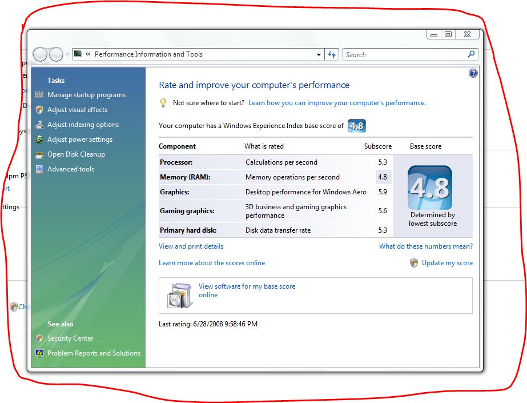Click the Subscore column header
Viewport: 527px width, 403px height.
click(378, 146)
